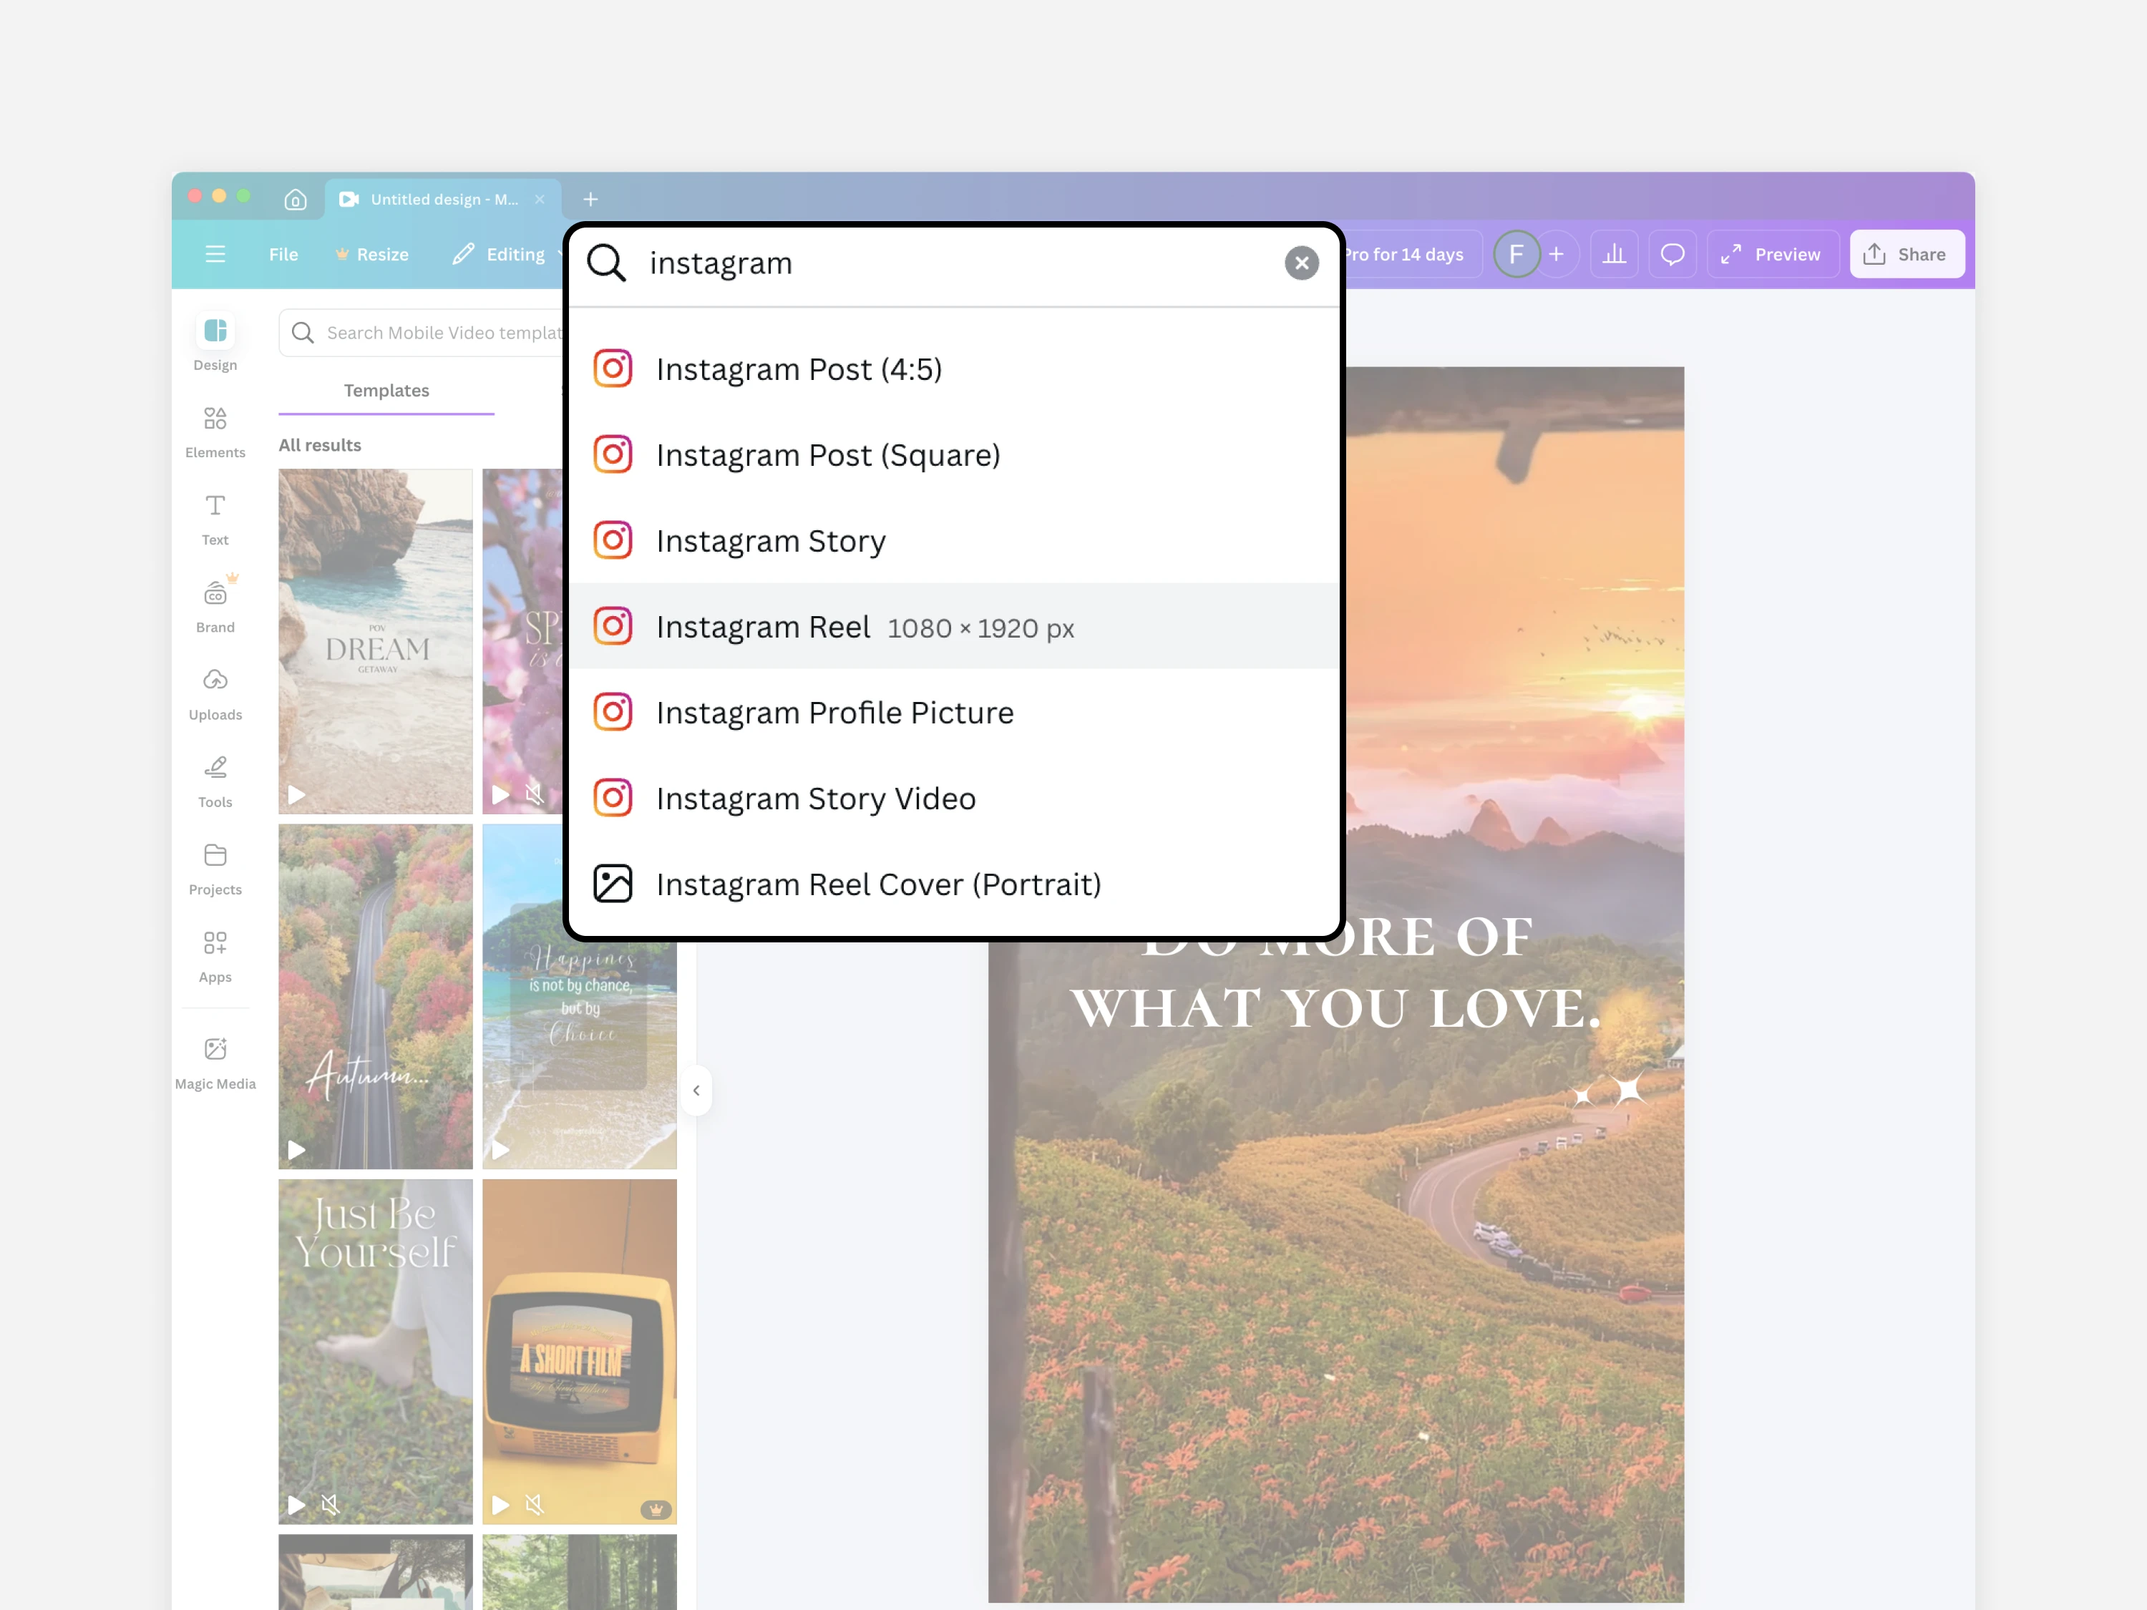Open the Magic Media app

click(215, 1062)
